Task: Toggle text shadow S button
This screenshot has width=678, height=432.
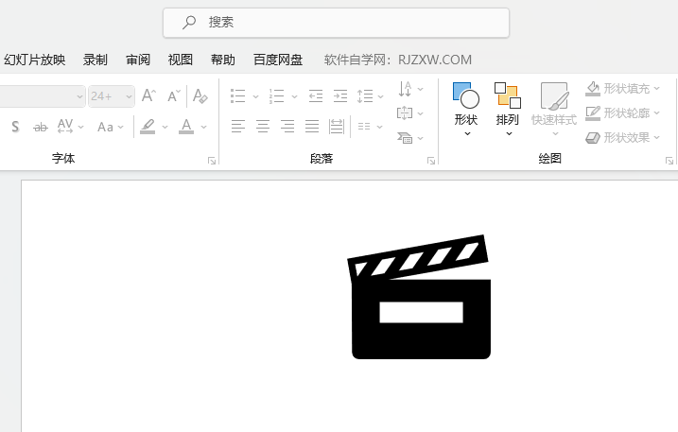Action: click(15, 127)
